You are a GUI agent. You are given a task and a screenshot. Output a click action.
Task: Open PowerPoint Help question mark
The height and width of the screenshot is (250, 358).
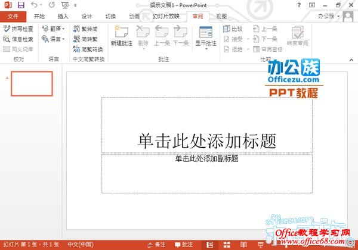(x=299, y=5)
